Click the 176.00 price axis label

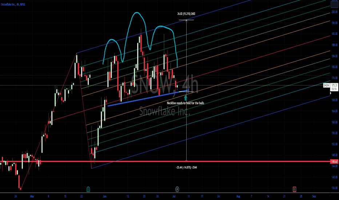coord(334,78)
